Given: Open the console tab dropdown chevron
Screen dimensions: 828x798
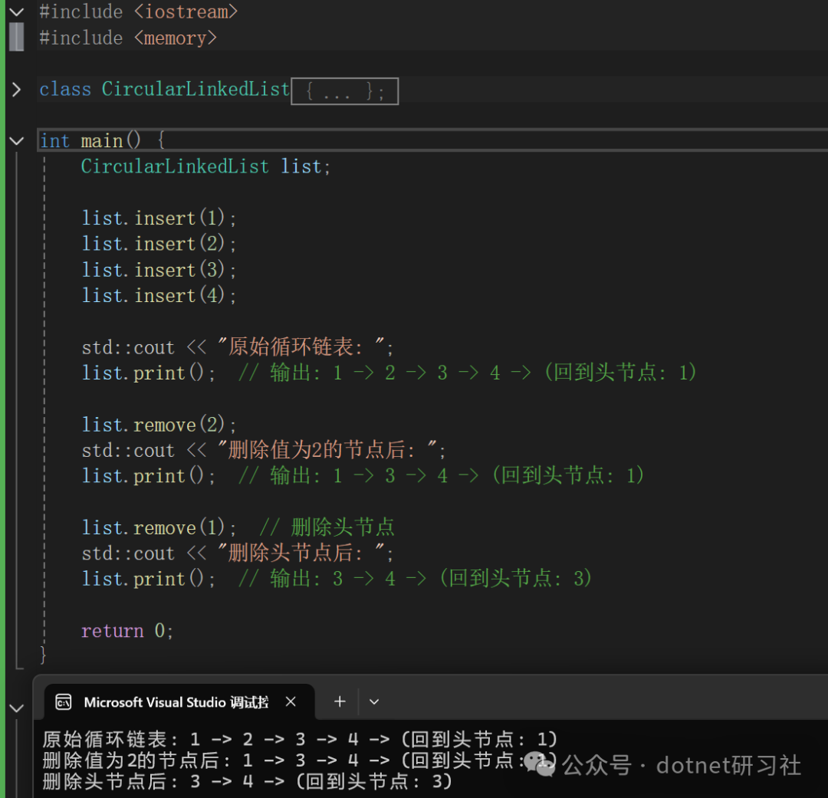Looking at the screenshot, I should click(x=374, y=702).
